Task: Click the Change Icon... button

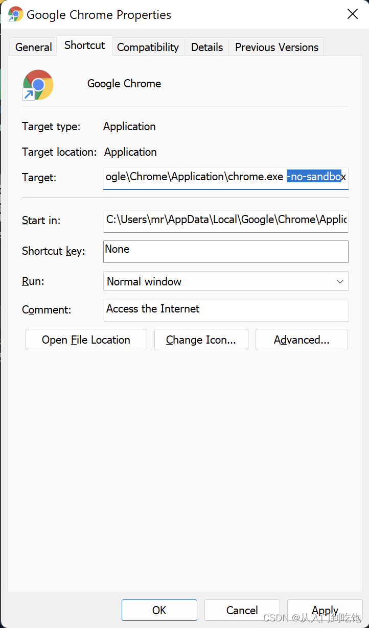Action: point(201,340)
